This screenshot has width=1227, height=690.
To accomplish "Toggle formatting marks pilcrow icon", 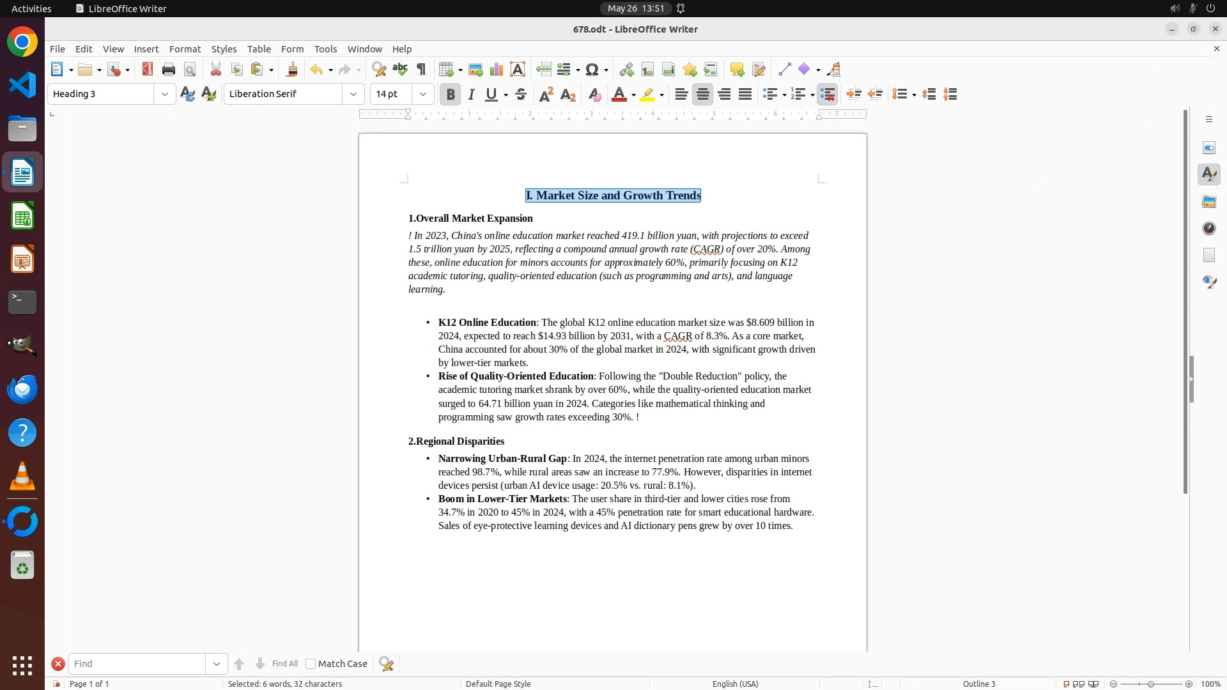I will tap(421, 70).
